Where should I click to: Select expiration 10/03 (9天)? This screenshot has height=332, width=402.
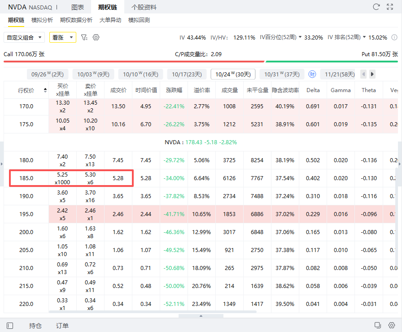click(93, 74)
